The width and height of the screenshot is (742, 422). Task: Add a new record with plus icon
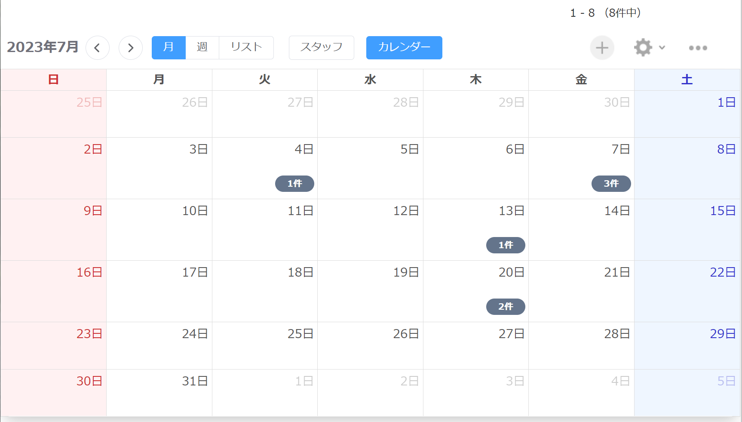[602, 48]
